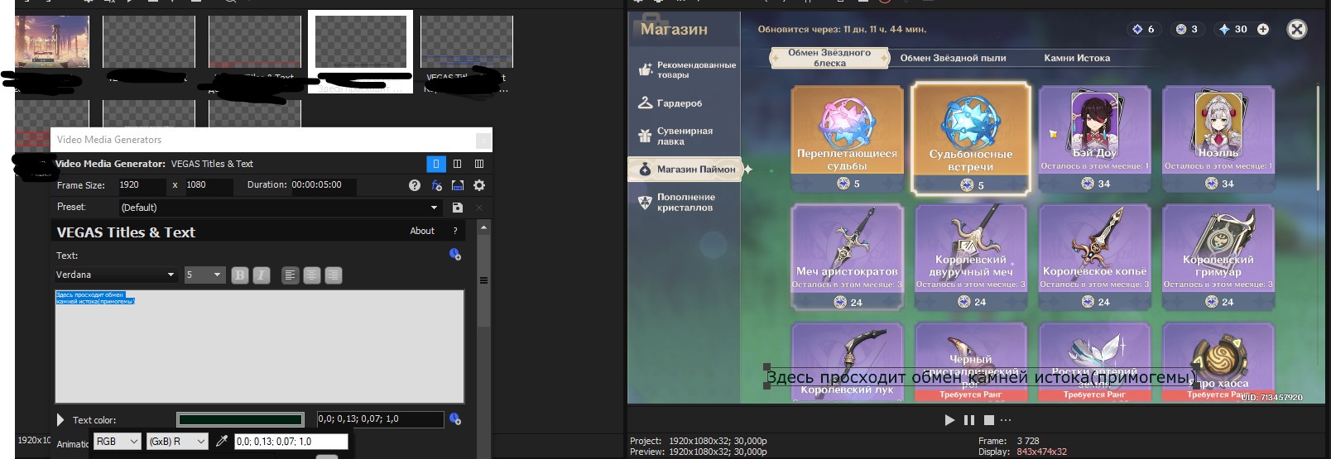This screenshot has width=1331, height=459.
Task: Toggle bold text formatting
Action: tap(240, 275)
